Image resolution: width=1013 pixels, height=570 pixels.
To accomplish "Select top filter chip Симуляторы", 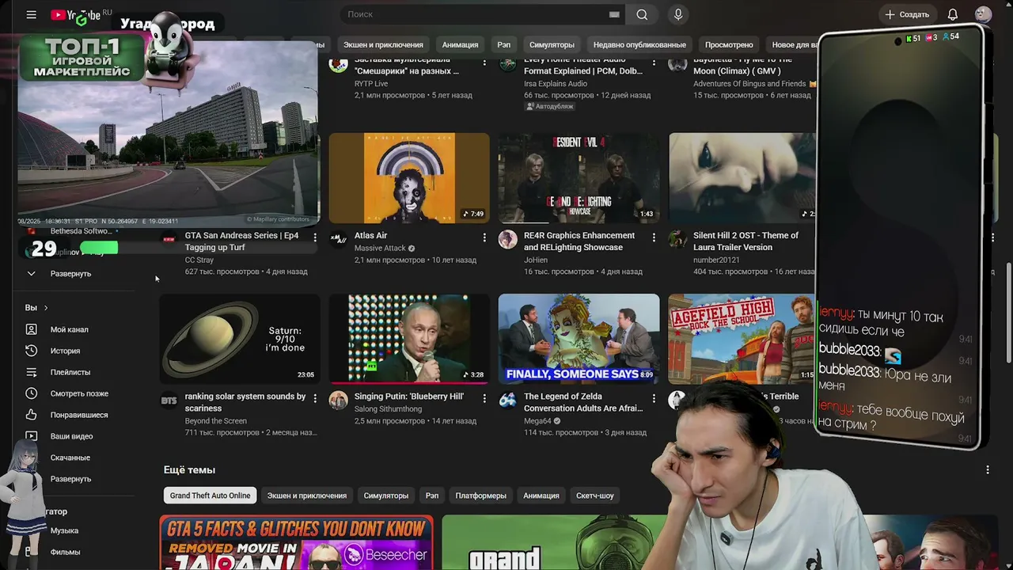I will pos(552,45).
